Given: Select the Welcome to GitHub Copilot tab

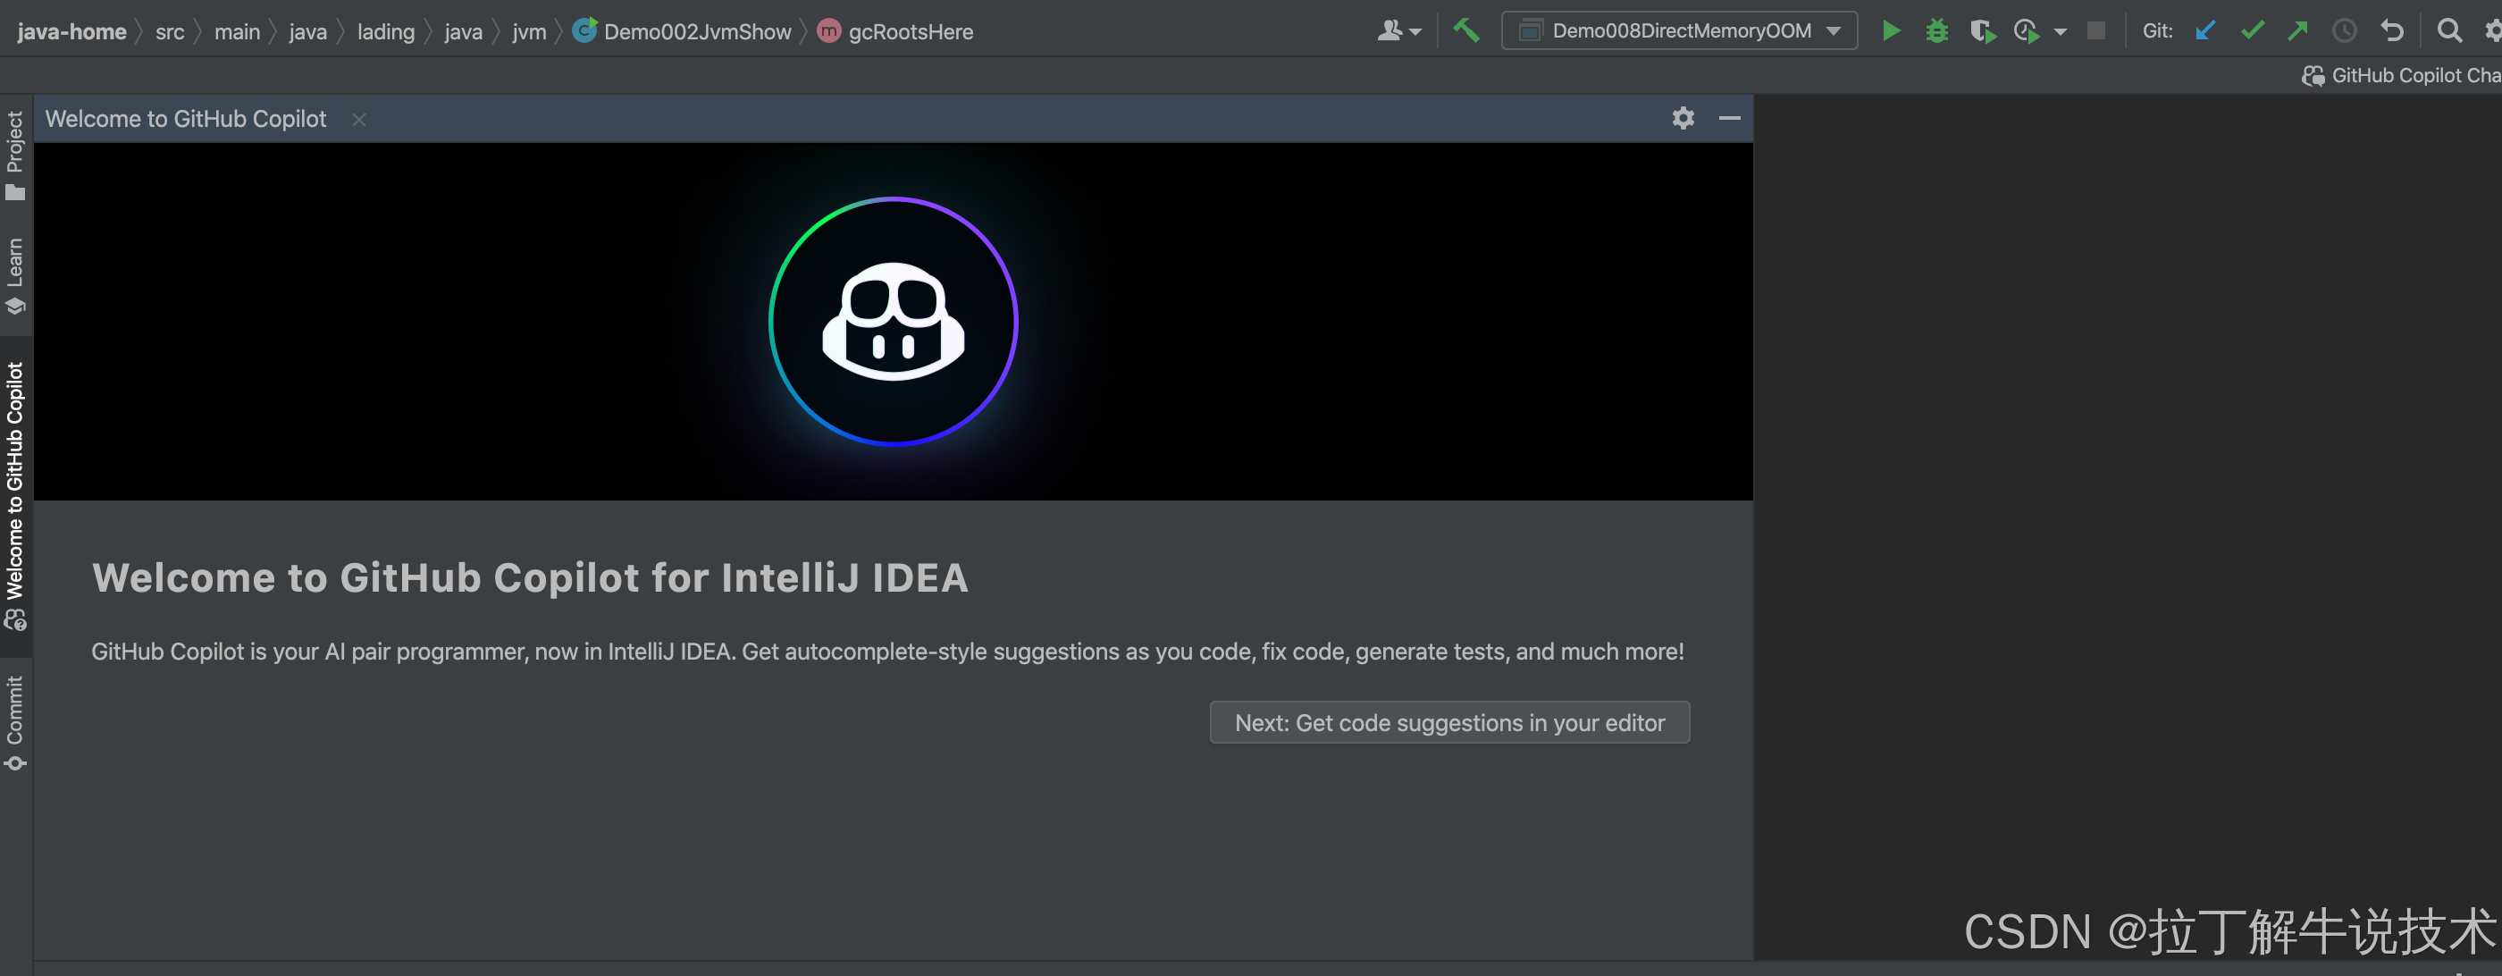Looking at the screenshot, I should click(185, 117).
